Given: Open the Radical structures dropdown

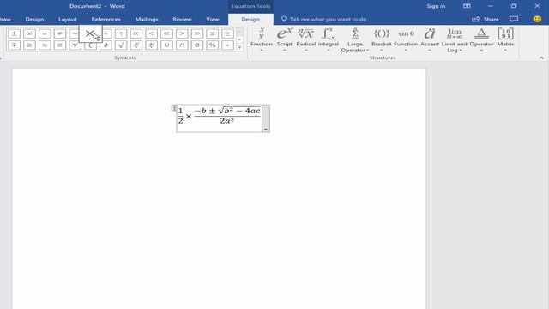Looking at the screenshot, I should click(305, 40).
